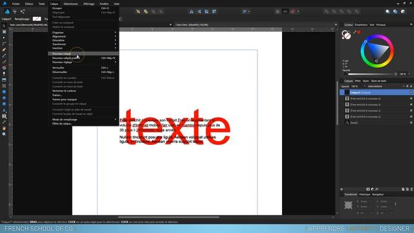Click the fill/stroke selector circles in Couleur panel
The width and height of the screenshot is (414, 233).
[346, 35]
